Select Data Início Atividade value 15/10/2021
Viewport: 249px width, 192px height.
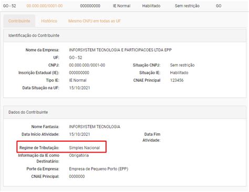(x=79, y=134)
